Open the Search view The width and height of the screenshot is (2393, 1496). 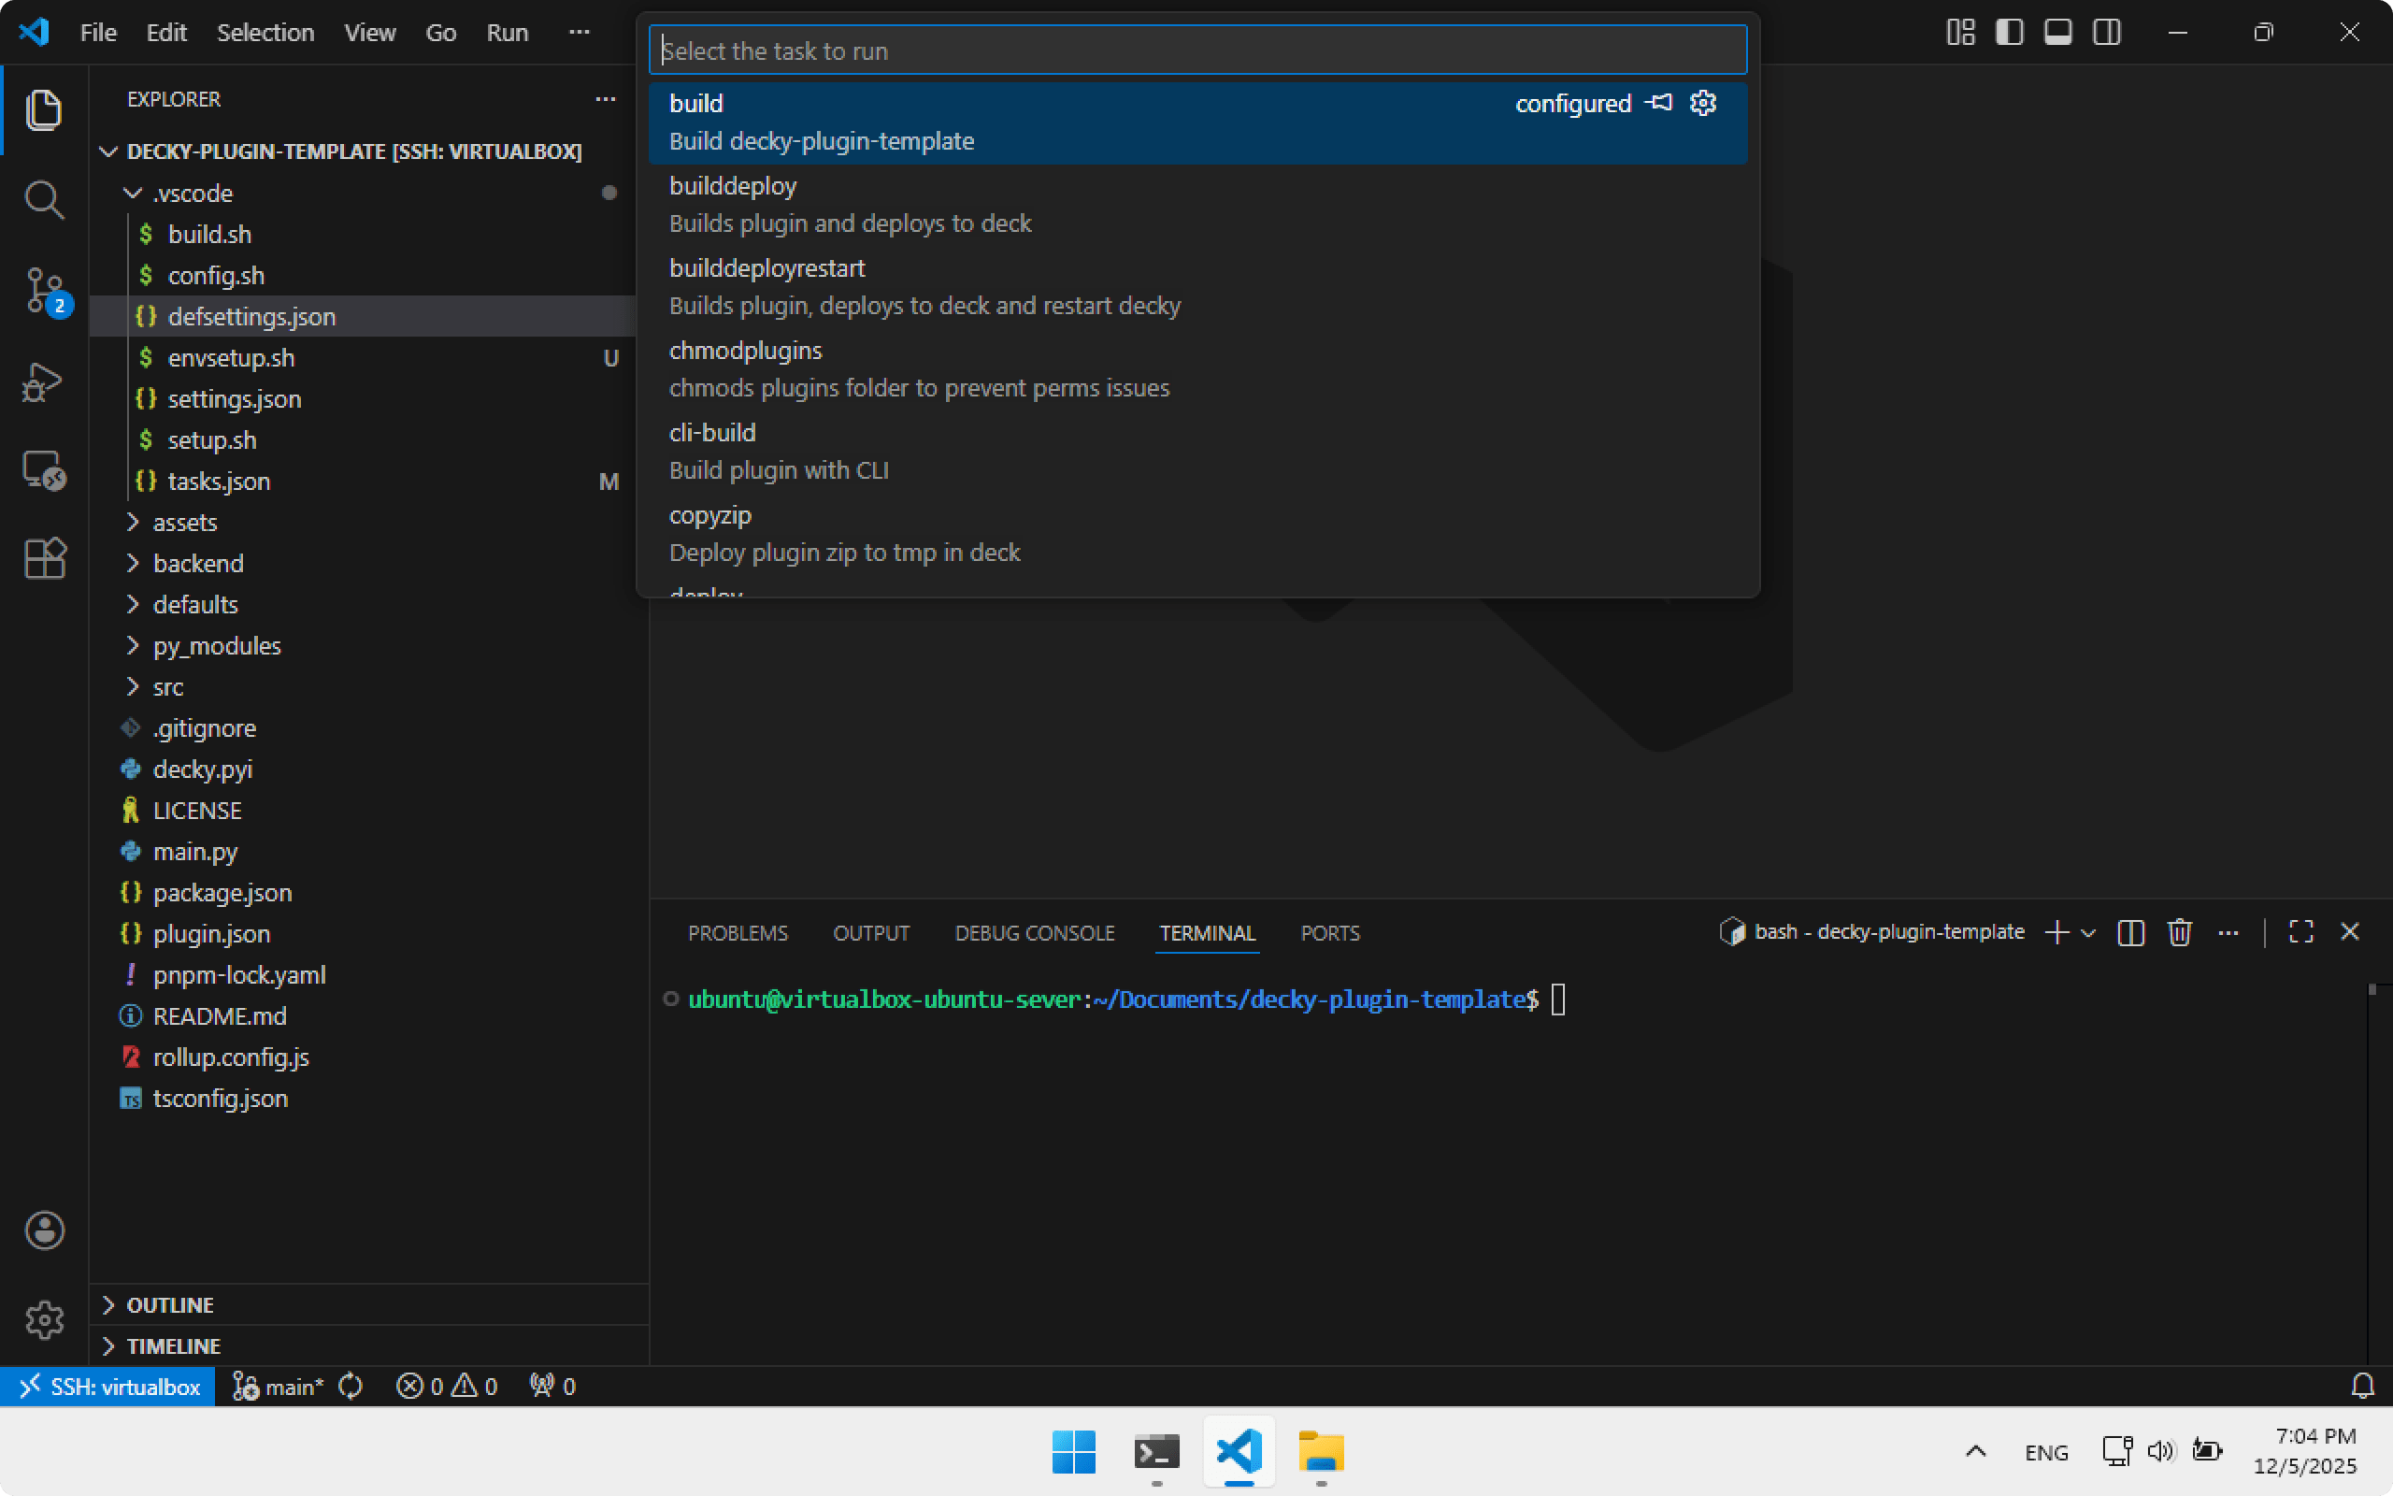pyautogui.click(x=44, y=200)
